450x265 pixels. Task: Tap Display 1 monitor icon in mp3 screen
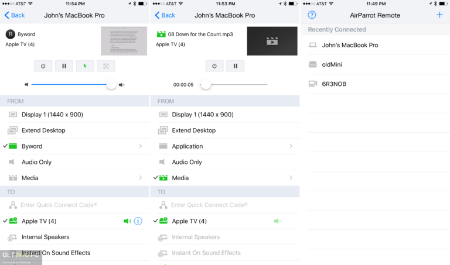pyautogui.click(x=163, y=115)
